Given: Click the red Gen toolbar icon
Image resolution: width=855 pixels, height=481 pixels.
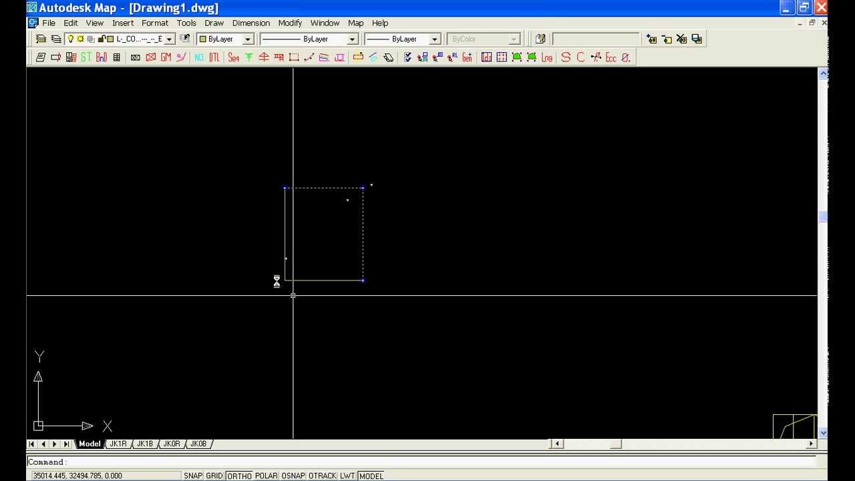Looking at the screenshot, I should point(467,57).
